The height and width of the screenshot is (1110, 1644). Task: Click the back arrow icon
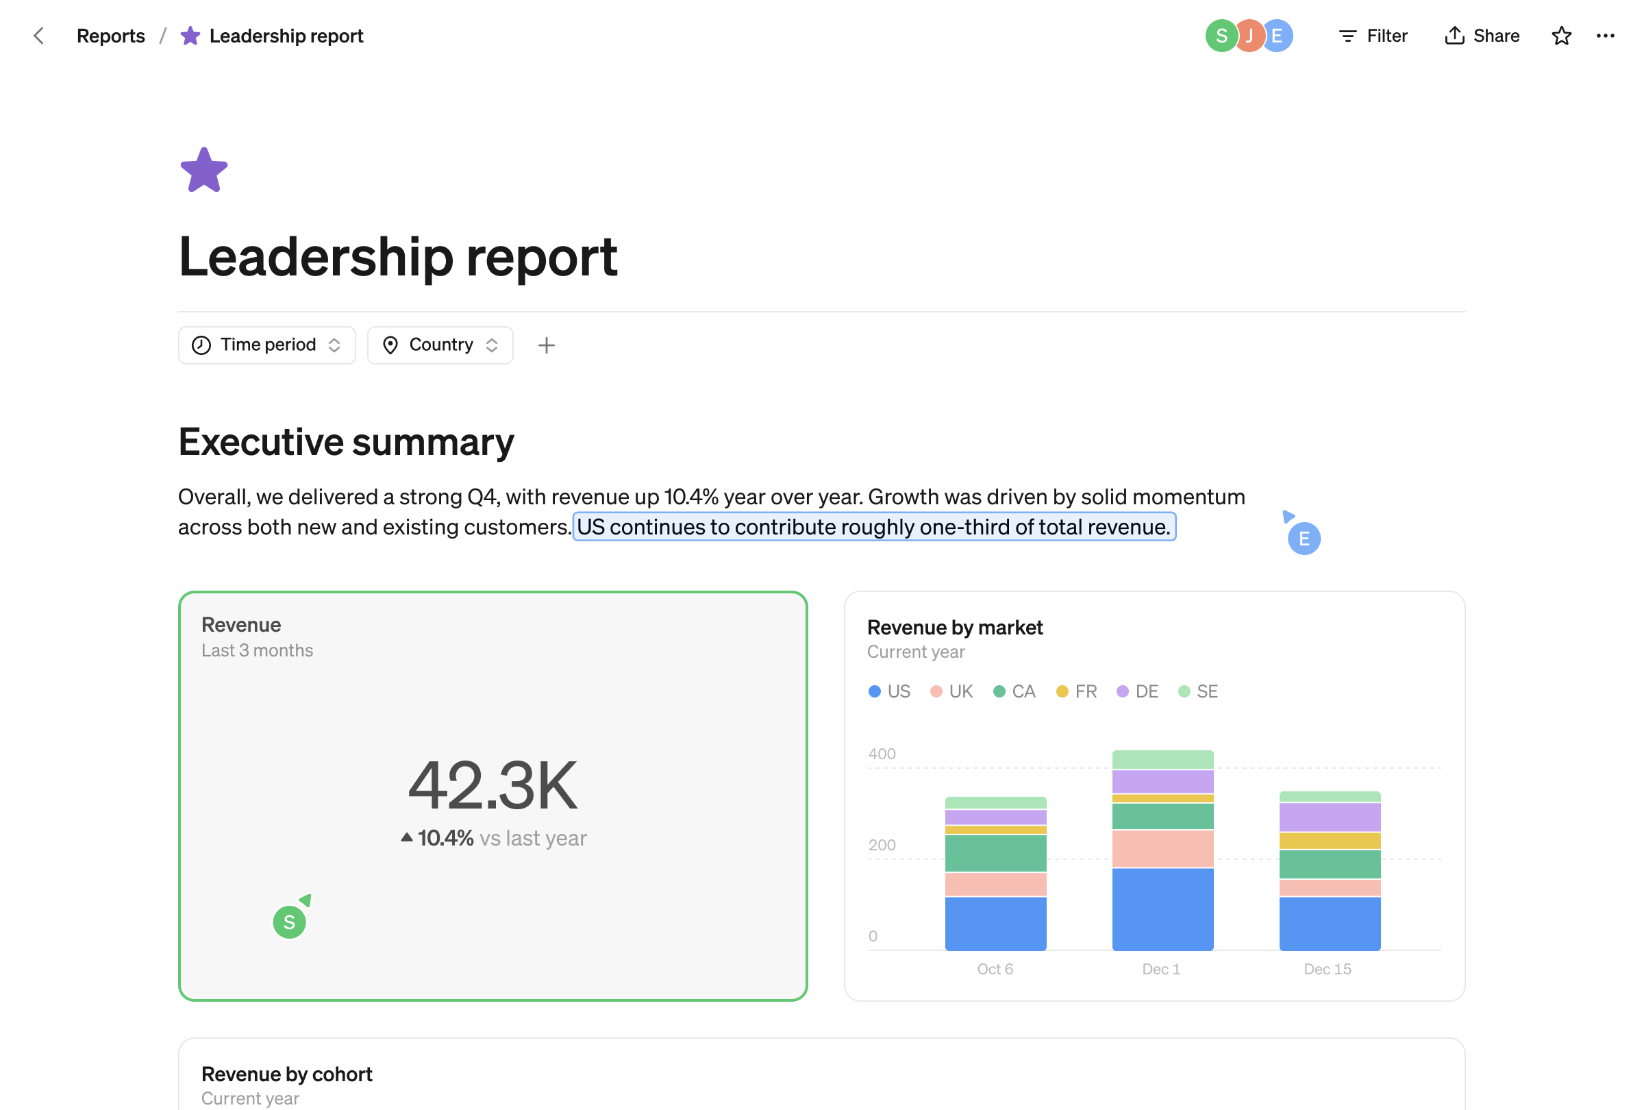coord(39,36)
